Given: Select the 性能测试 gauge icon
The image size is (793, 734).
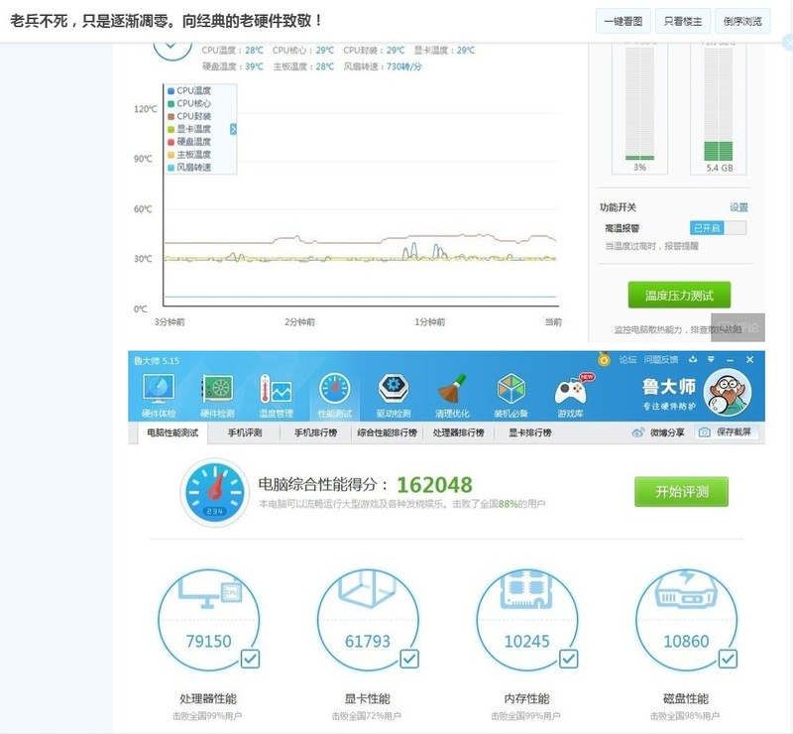Looking at the screenshot, I should (334, 389).
